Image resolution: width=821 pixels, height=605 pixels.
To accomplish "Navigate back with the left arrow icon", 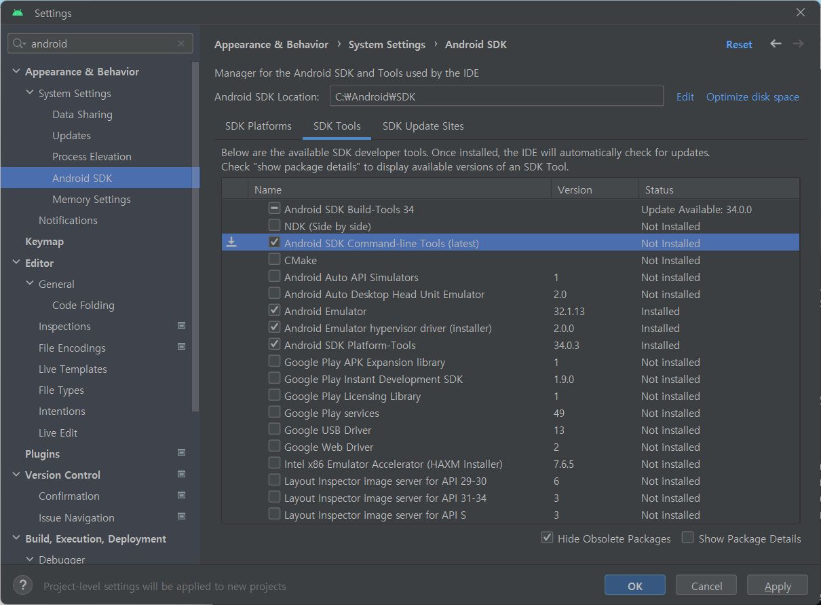I will coord(776,43).
